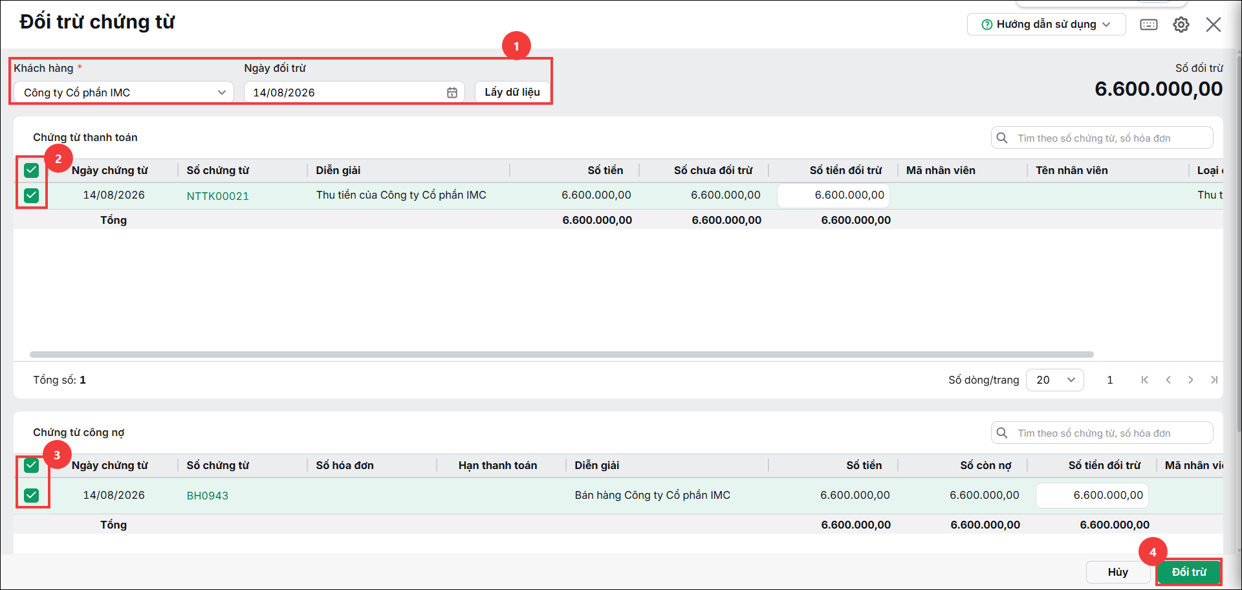Open the keyboard shortcuts icon
The image size is (1242, 590).
click(x=1149, y=25)
